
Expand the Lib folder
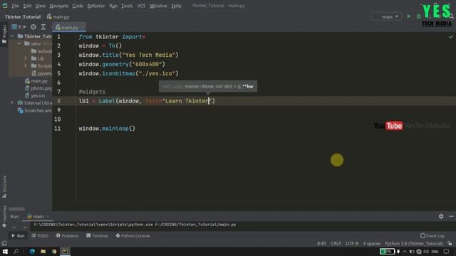[x=26, y=58]
